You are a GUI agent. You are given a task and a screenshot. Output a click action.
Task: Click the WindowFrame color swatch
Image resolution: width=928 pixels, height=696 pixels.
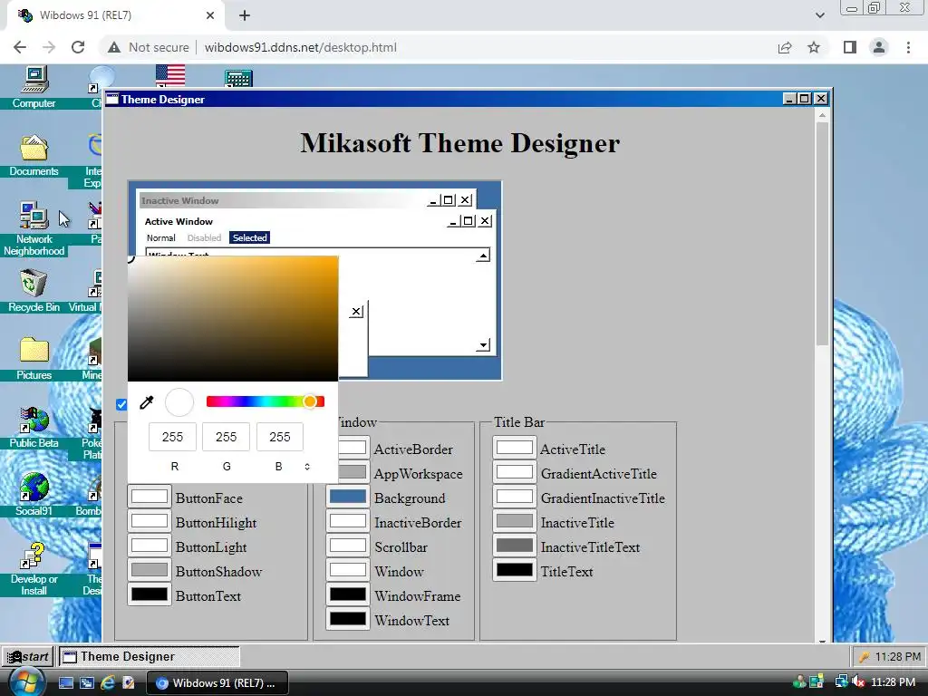click(x=347, y=594)
